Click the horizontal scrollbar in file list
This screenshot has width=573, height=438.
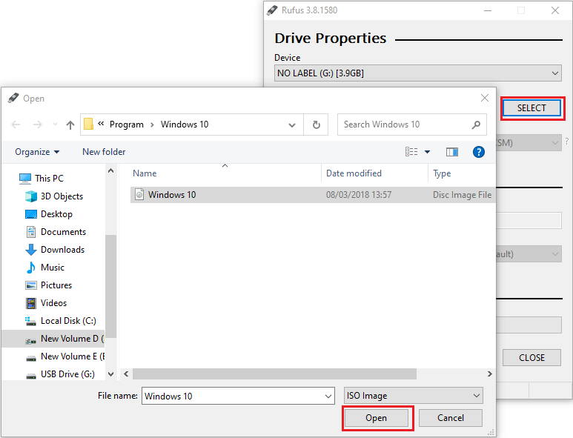[x=274, y=374]
